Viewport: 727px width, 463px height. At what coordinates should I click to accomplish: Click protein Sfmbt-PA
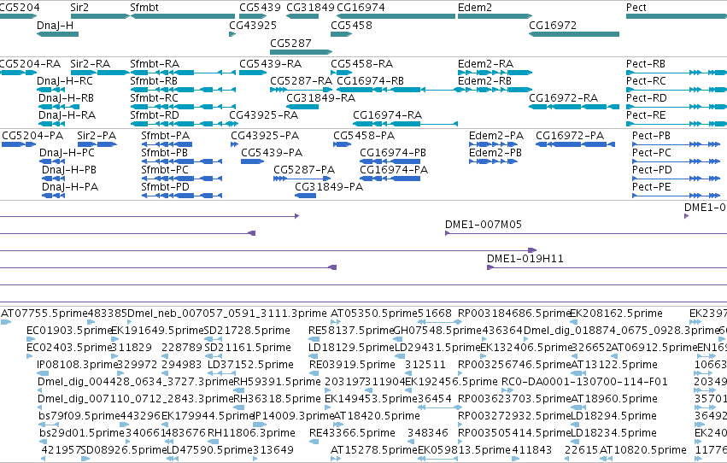point(166,136)
